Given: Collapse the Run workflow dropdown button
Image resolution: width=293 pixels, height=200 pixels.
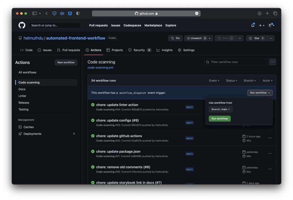Looking at the screenshot, I should pyautogui.click(x=260, y=93).
